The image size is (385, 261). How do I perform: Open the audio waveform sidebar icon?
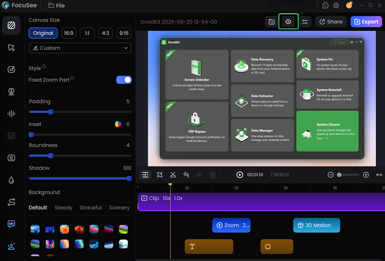(11, 114)
